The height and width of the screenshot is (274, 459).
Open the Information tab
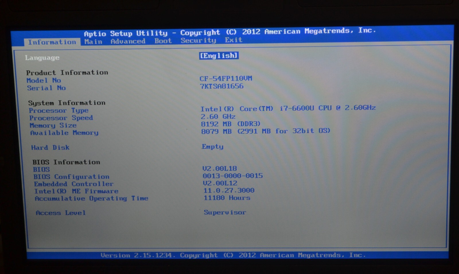(52, 42)
